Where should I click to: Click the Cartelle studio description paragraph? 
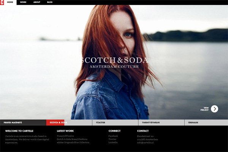pos(27,139)
